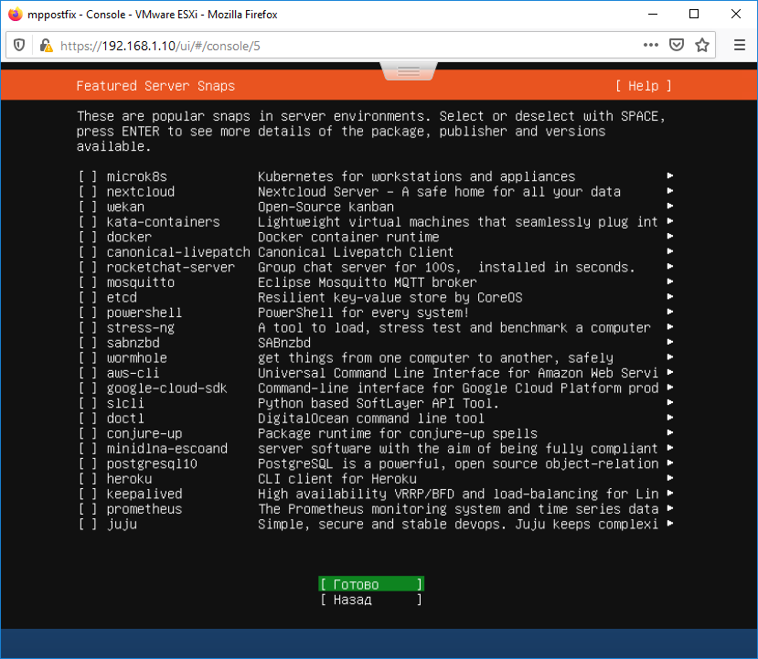758x659 pixels.
Task: Select the microk8s snap name
Action: [x=137, y=176]
